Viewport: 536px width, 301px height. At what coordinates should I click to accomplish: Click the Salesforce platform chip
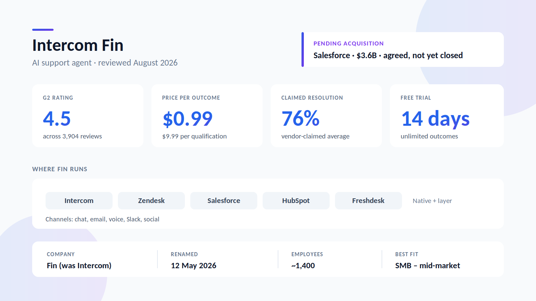pyautogui.click(x=224, y=201)
